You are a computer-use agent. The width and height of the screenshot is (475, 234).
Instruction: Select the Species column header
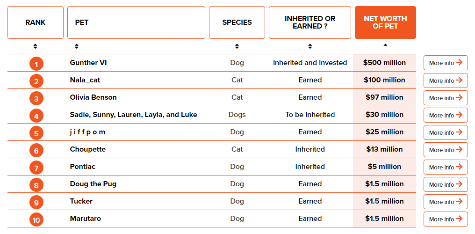click(237, 22)
